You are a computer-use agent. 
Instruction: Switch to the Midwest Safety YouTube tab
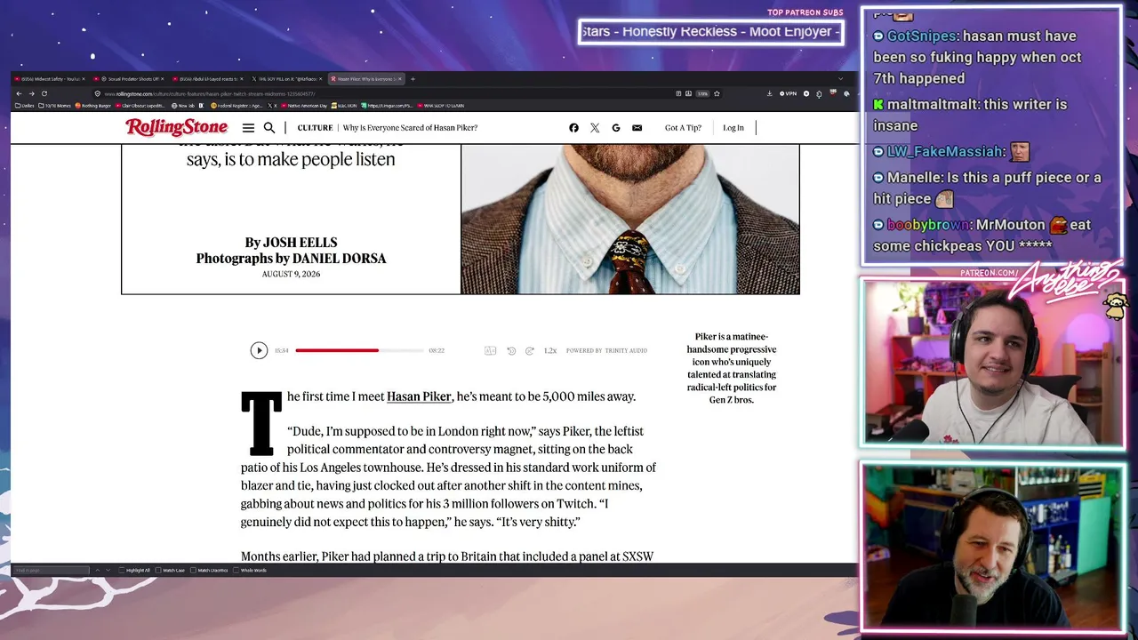[x=49, y=79]
